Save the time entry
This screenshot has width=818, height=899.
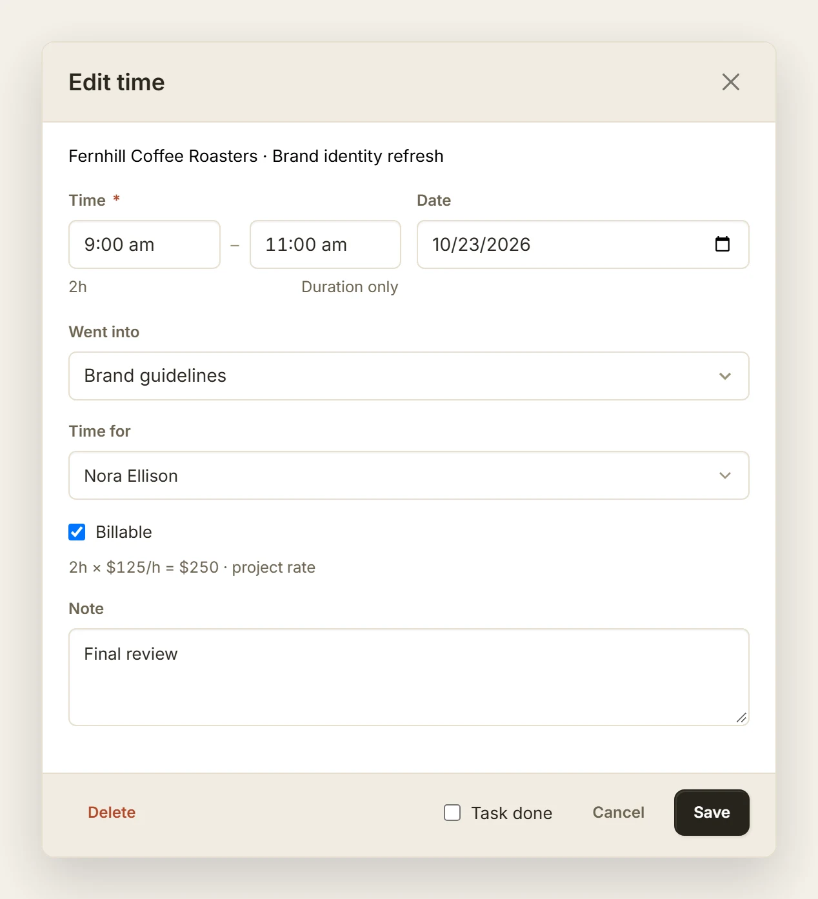point(712,813)
